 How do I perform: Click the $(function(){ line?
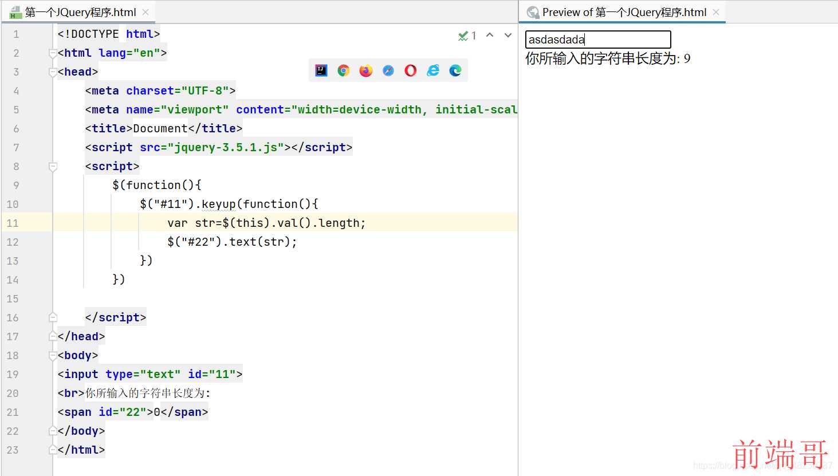pyautogui.click(x=157, y=185)
